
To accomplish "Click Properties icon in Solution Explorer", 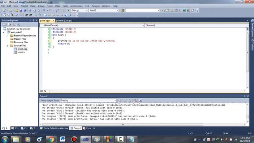I will [x=4, y=25].
